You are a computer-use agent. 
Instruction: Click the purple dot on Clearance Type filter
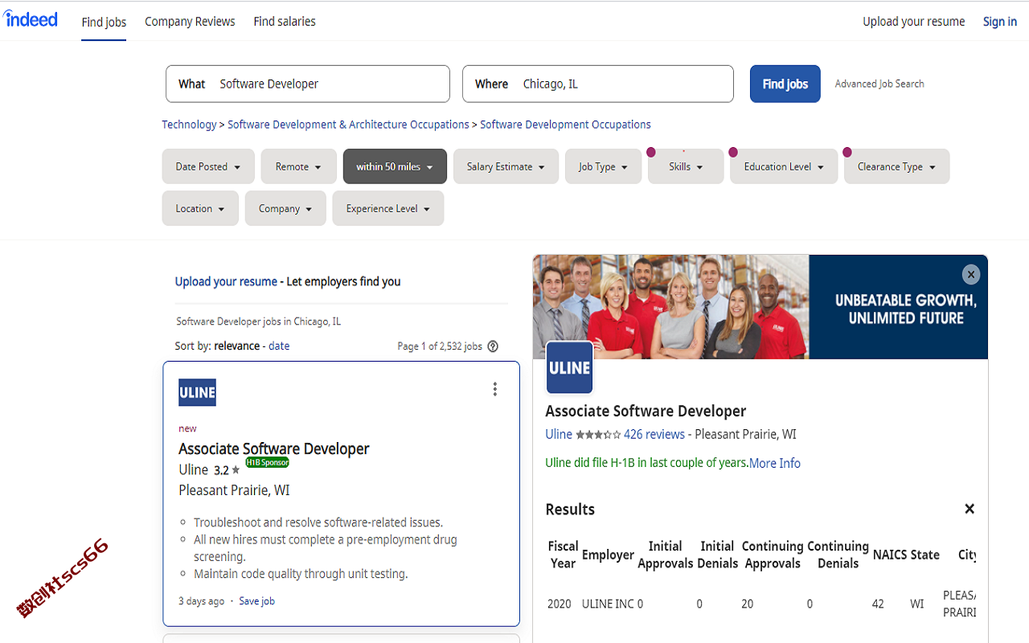847,153
